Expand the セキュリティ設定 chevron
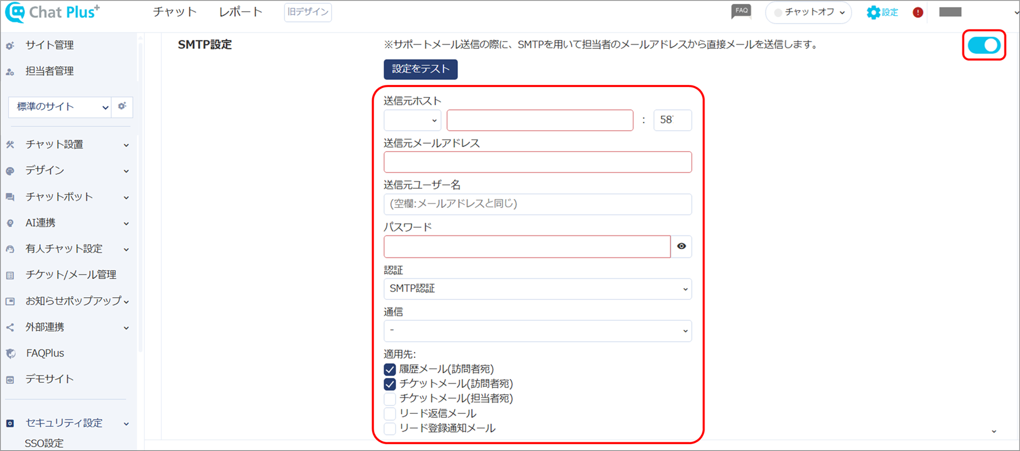 (x=126, y=424)
